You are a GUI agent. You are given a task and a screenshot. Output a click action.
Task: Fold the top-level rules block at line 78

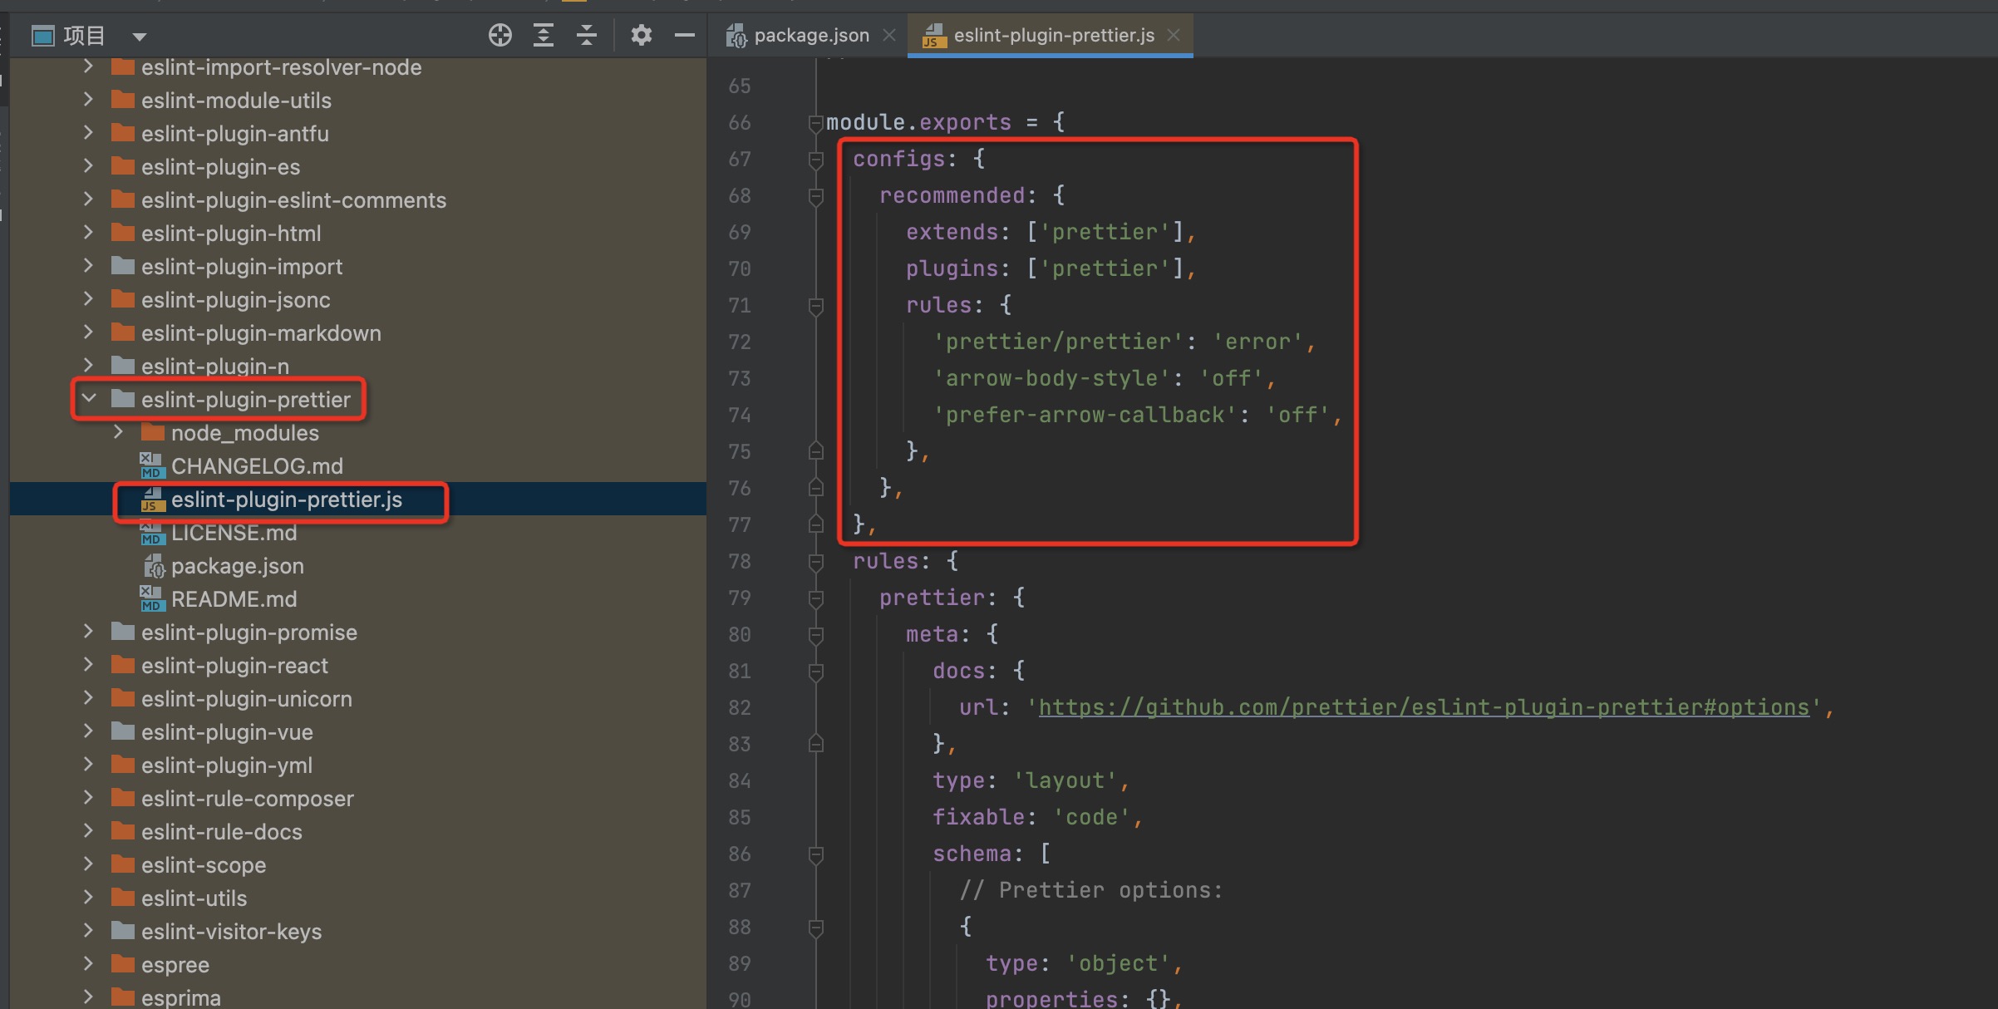(x=816, y=562)
